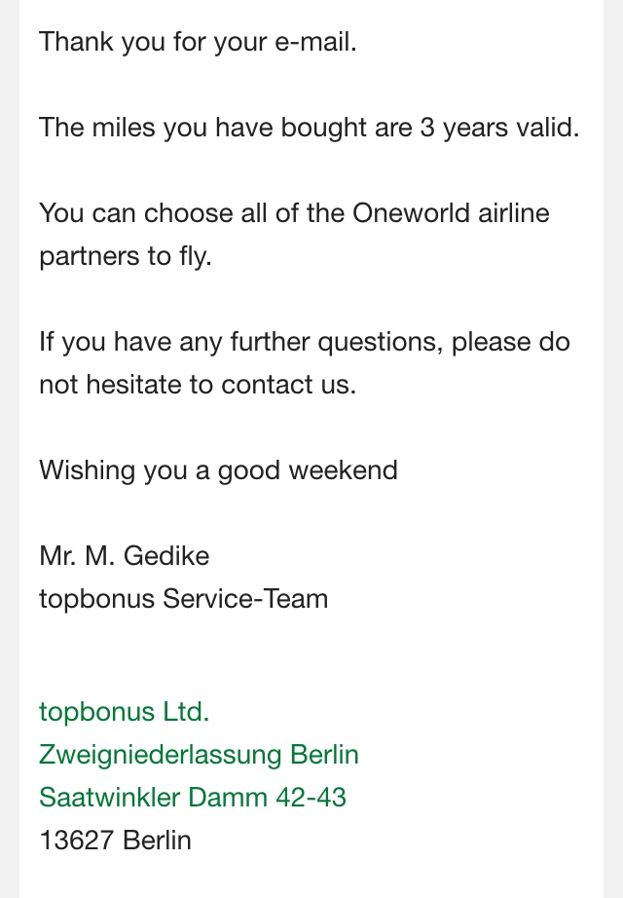
Task: Click the topbonus Service-Team signature line
Action: click(x=183, y=600)
